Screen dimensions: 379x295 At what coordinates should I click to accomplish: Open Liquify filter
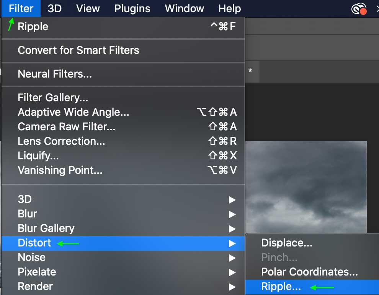click(x=123, y=156)
